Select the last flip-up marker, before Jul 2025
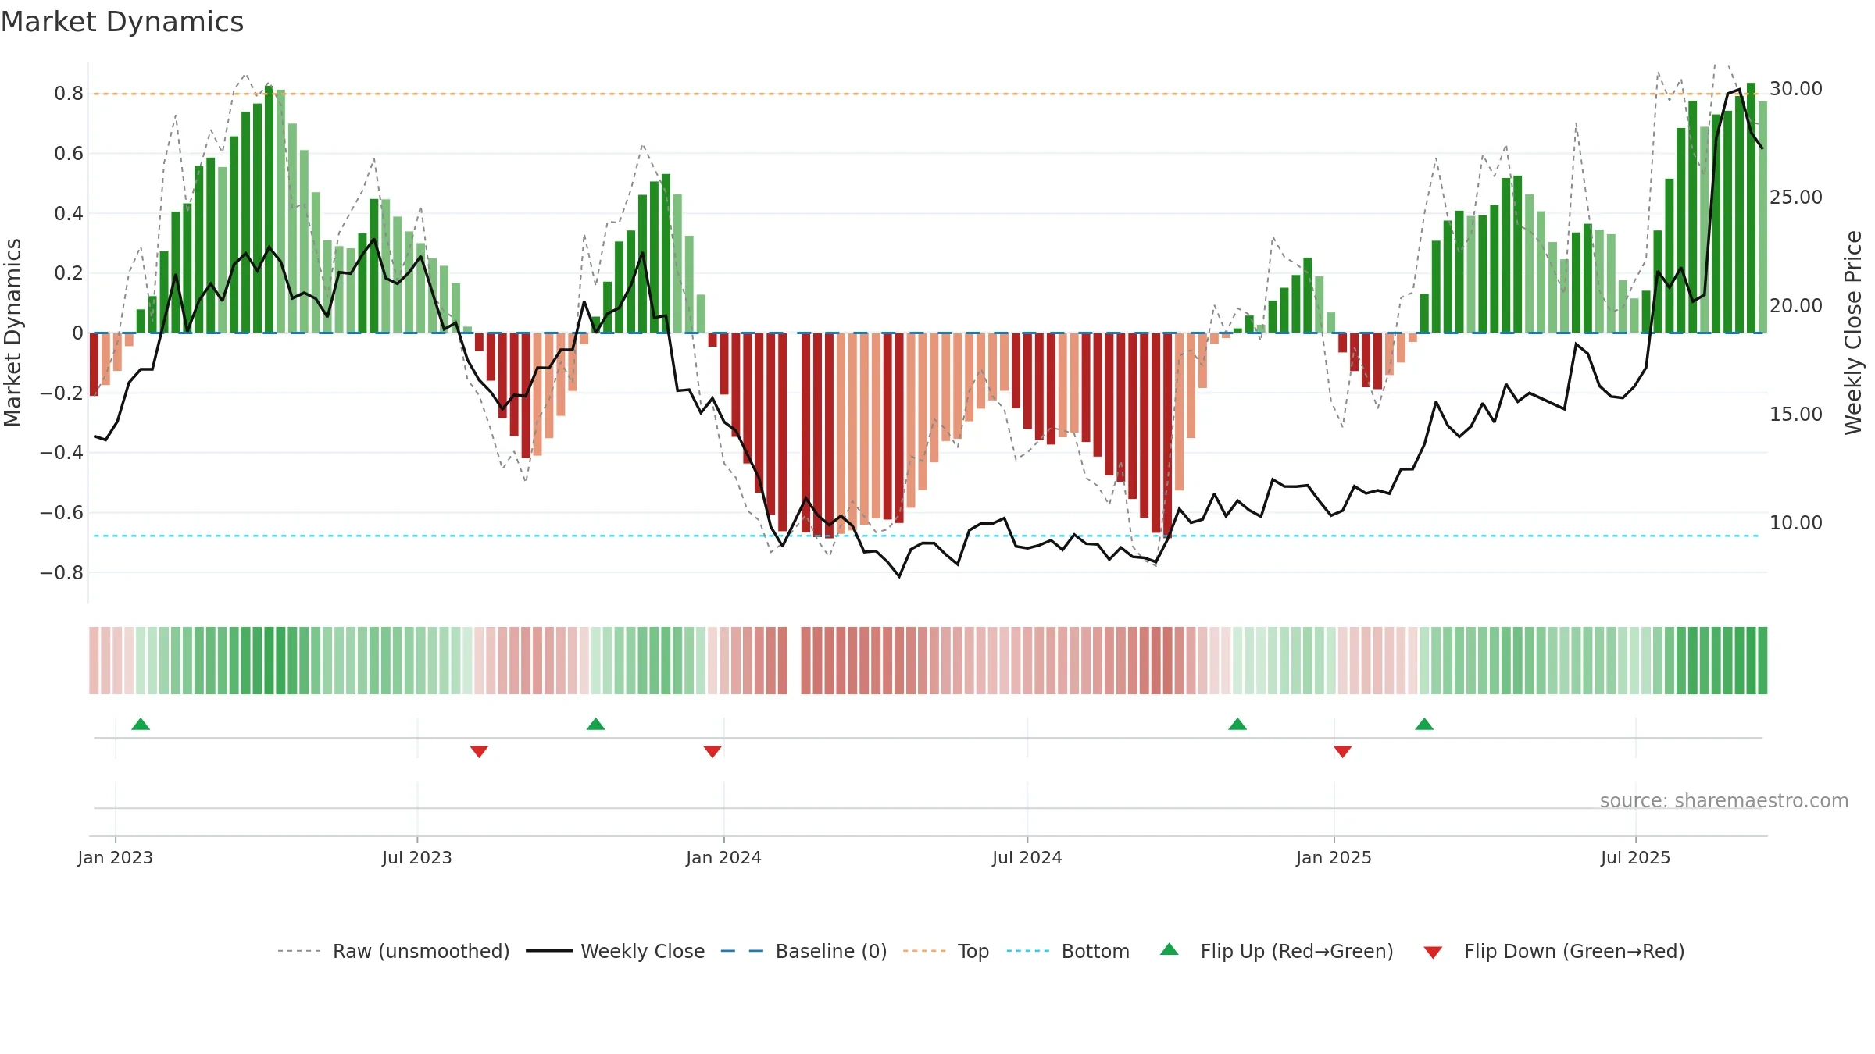The image size is (1875, 1054). [x=1424, y=724]
